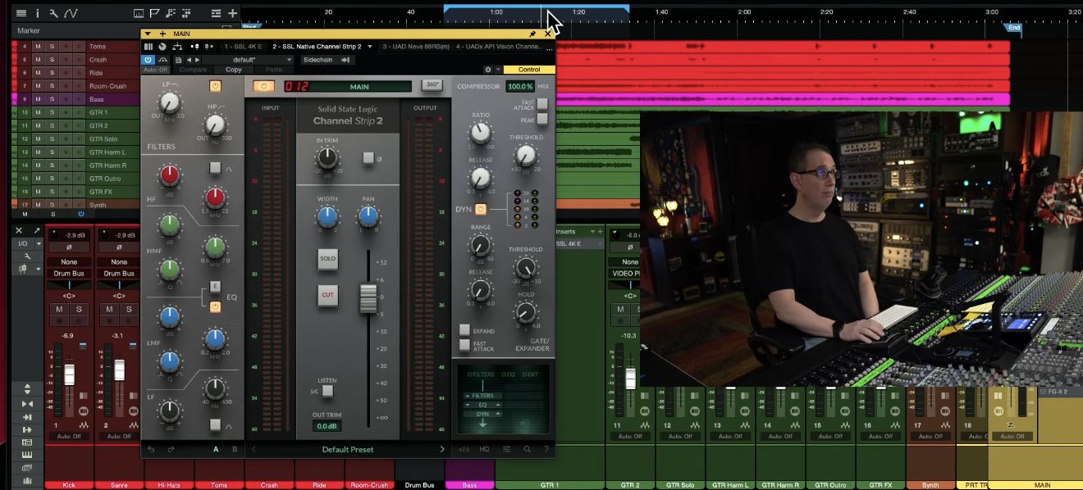
Task: Toggle the S/C LISTEN switch
Action: coord(327,391)
